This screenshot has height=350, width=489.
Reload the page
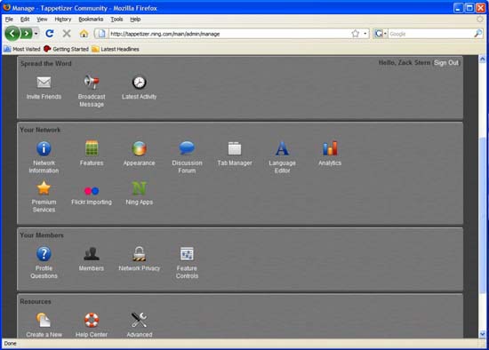pyautogui.click(x=49, y=34)
